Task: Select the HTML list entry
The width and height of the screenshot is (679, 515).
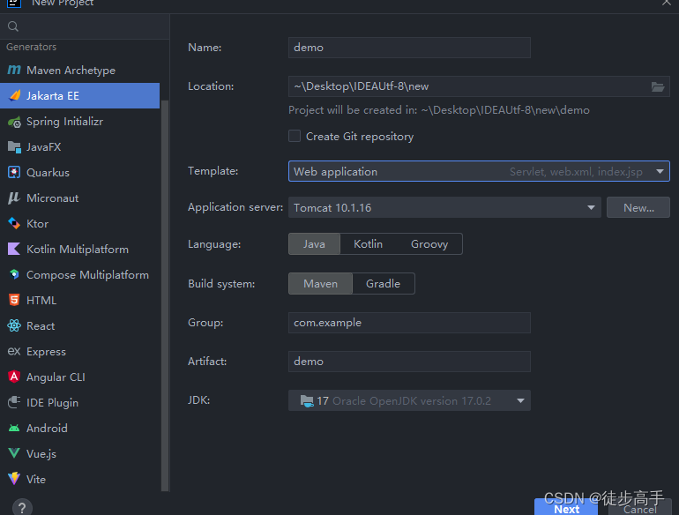Action: (x=80, y=300)
